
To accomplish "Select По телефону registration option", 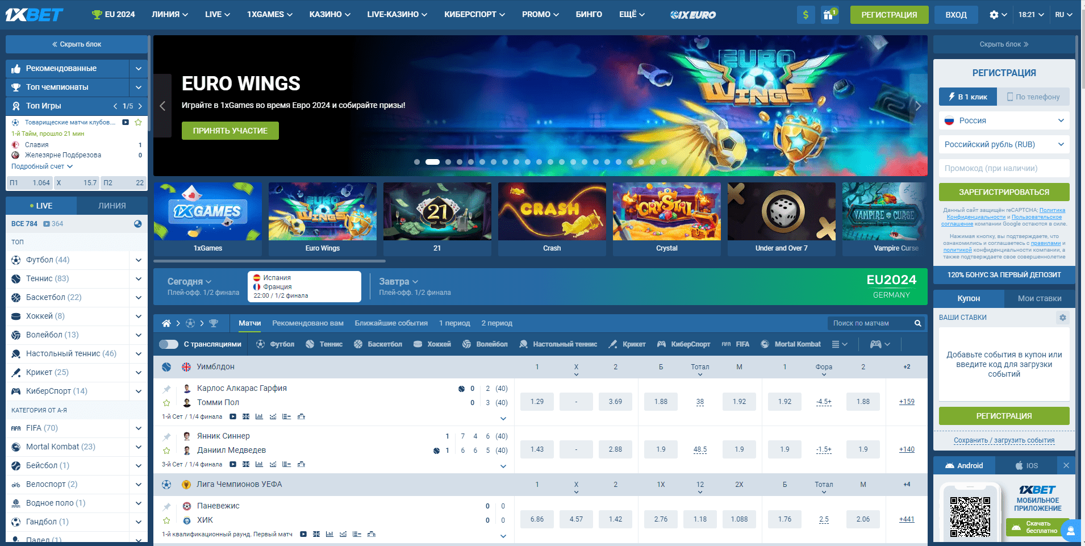I will [1033, 97].
